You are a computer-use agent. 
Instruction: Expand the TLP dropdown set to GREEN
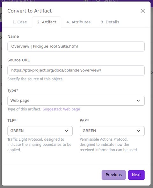pos(40,131)
